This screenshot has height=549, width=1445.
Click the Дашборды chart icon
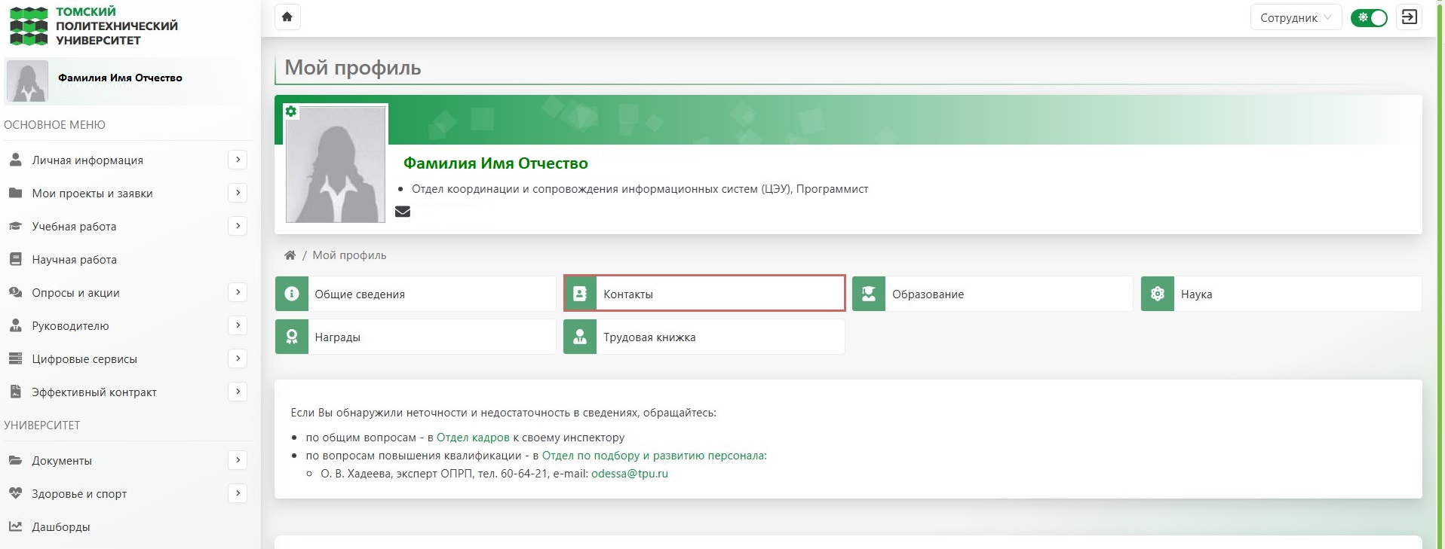click(x=15, y=526)
